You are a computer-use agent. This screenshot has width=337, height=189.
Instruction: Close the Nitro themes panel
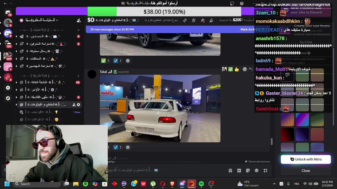pyautogui.click(x=306, y=171)
